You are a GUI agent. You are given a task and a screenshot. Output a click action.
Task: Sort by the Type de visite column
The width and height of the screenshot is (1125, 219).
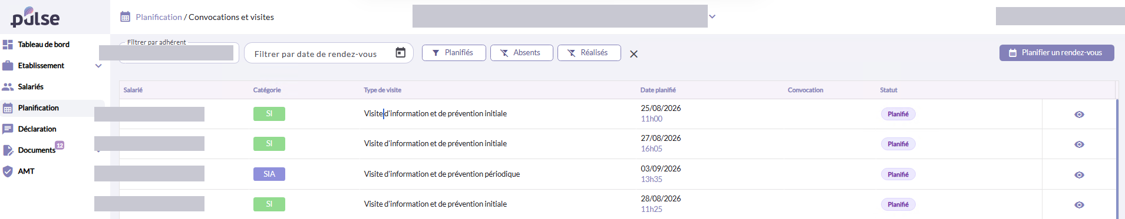382,90
